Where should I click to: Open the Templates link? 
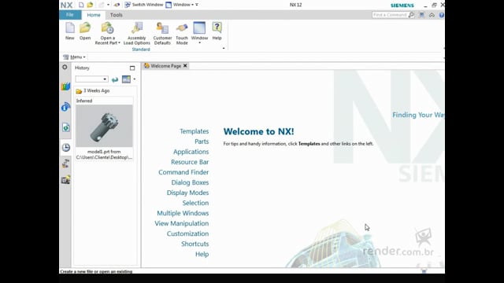point(195,131)
